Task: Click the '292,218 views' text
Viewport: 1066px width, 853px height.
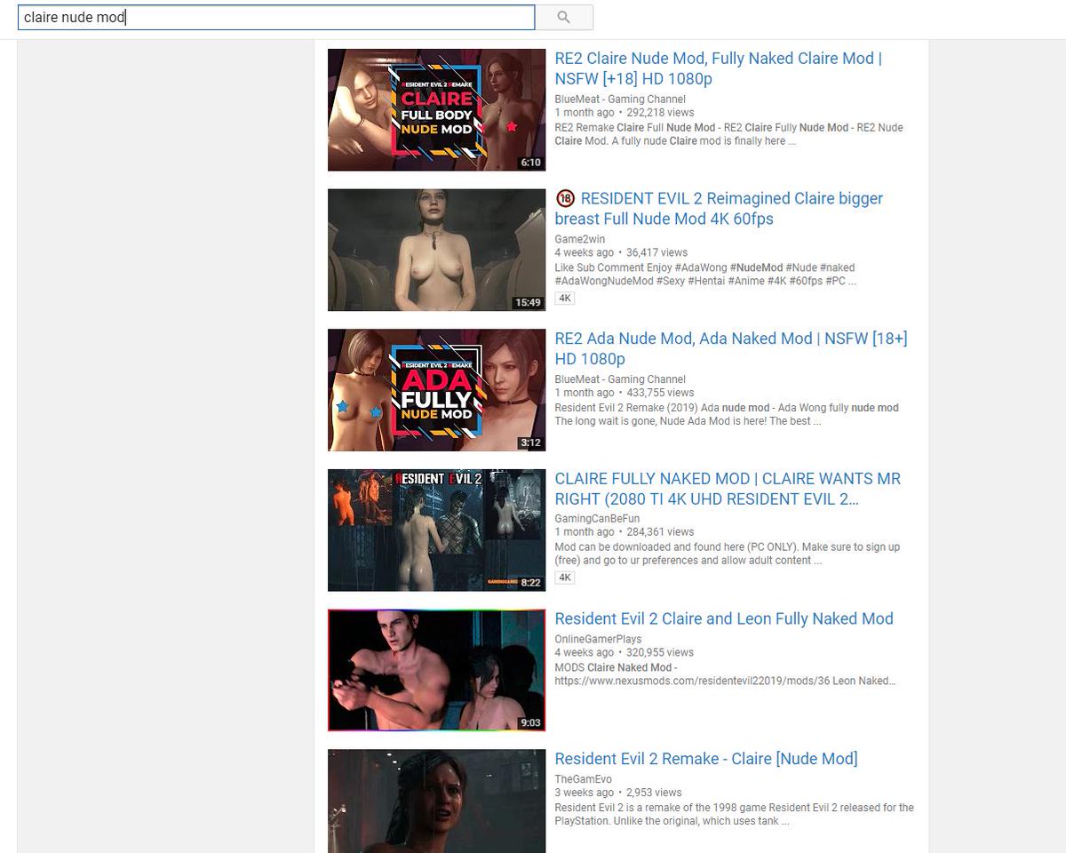Action: pos(660,113)
